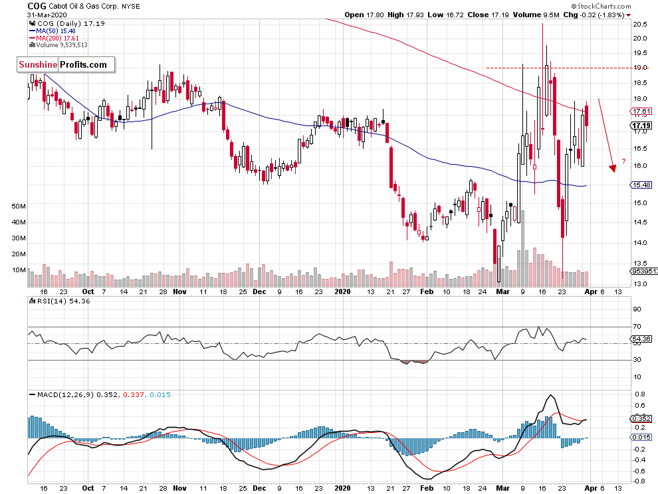This screenshot has width=658, height=494.
Task: Click the candlestick icon beside COG (Daily)
Action: [x=32, y=23]
